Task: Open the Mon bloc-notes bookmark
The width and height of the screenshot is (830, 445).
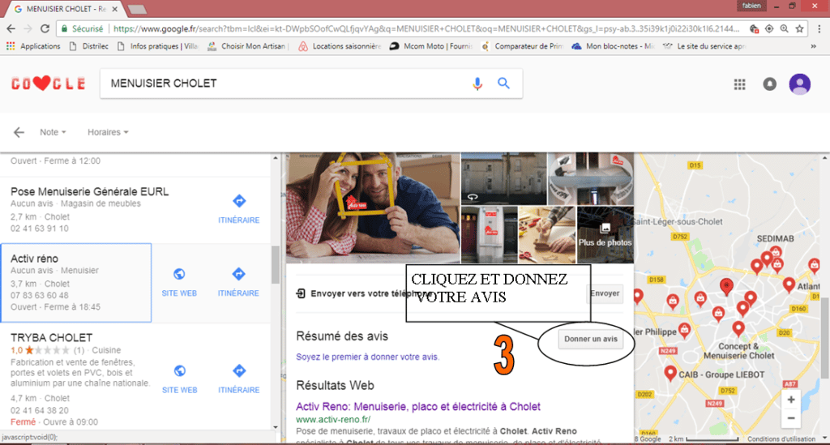Action: [613, 46]
